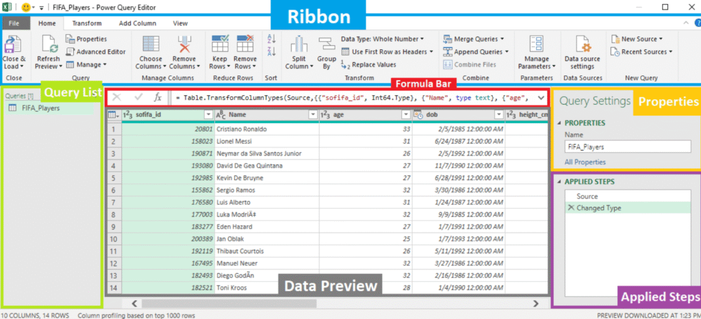Click the Manage Parameters icon
The width and height of the screenshot is (701, 319).
536,44
